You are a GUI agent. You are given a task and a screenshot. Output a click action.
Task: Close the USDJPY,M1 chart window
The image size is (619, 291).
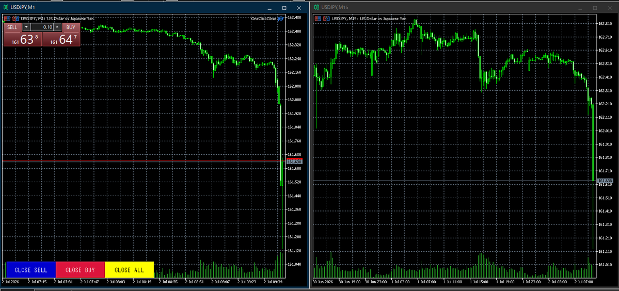coord(299,8)
